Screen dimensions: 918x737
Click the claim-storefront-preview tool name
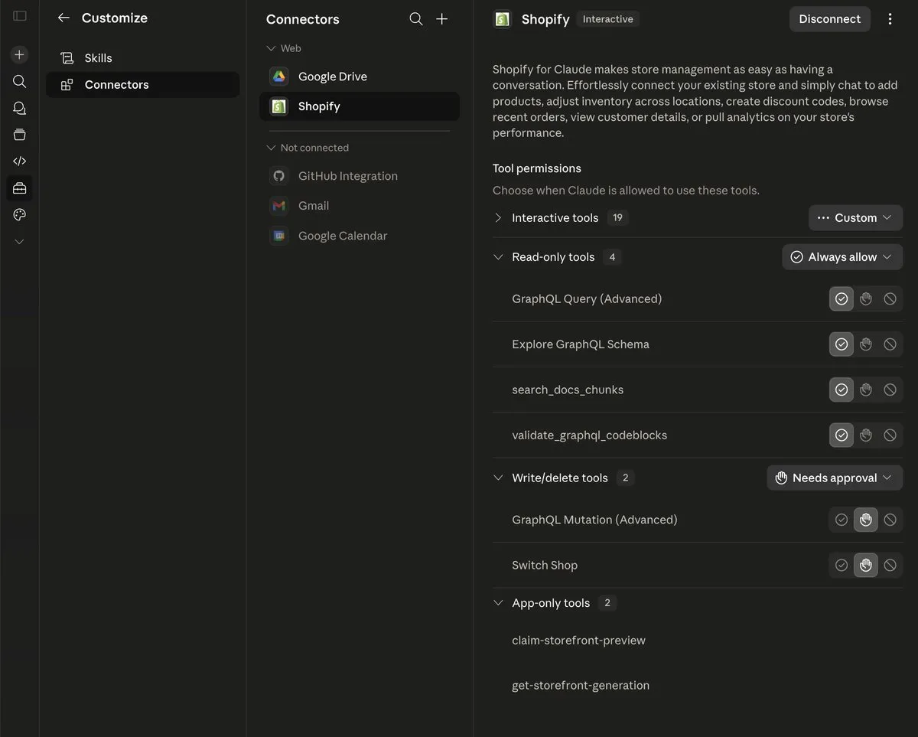578,640
